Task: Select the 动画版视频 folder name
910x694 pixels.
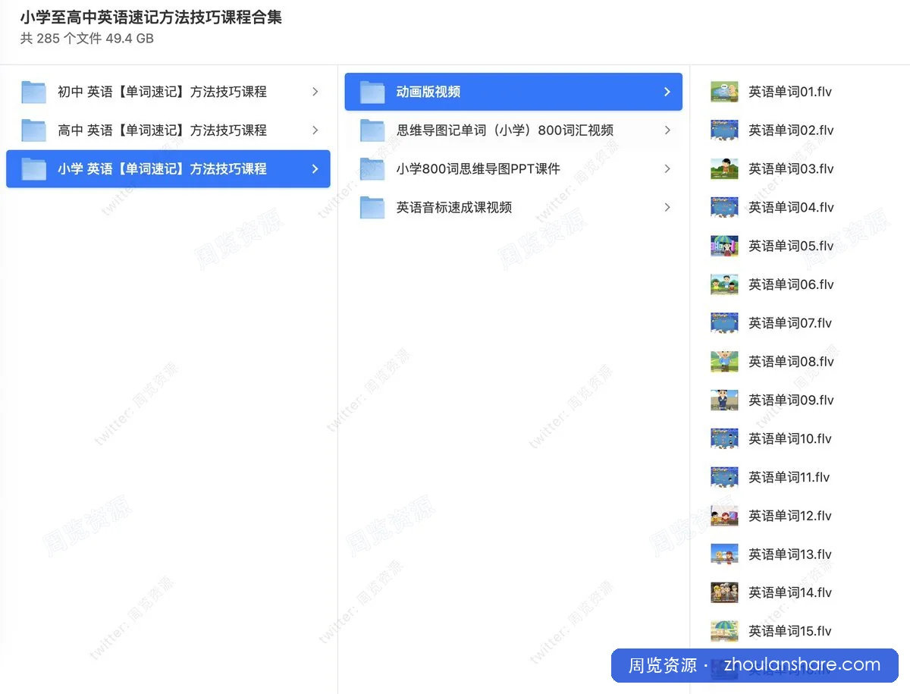Action: [x=428, y=92]
